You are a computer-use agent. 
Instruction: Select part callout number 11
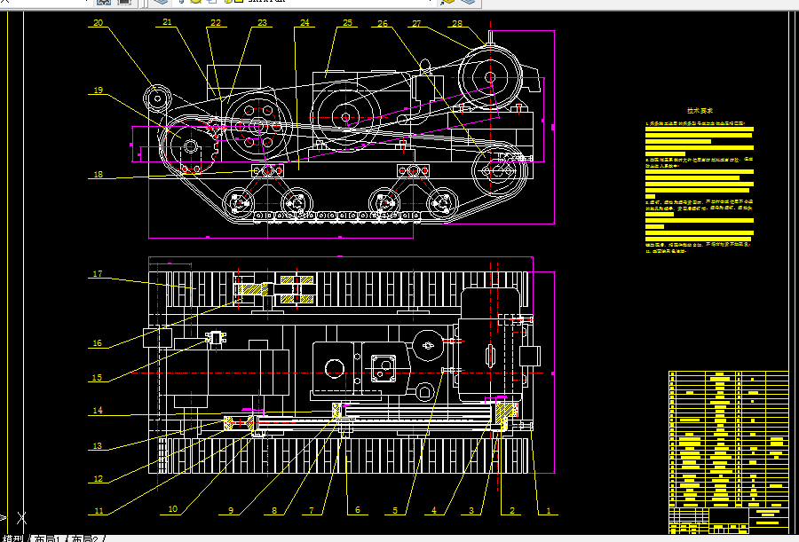tap(99, 510)
